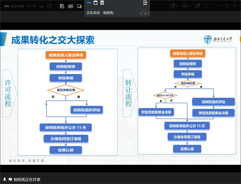Image resolution: width=241 pixels, height=184 pixels.
Task: Click the screen-sharing icon beside 杨明亮正在共享
Action: click(10, 179)
